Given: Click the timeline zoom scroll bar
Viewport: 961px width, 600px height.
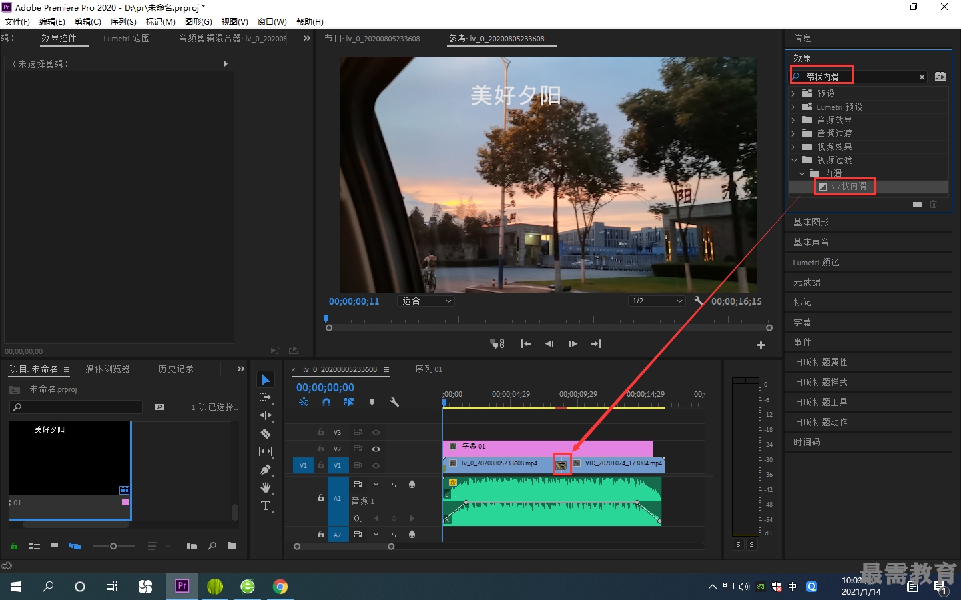Looking at the screenshot, I should point(344,547).
